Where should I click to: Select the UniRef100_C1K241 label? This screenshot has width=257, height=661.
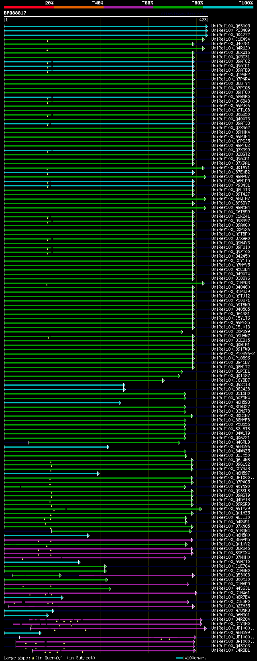[x=230, y=217]
